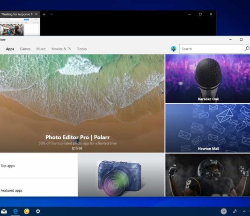Minimize the Edge window
Screen dimensions: 250x216
[x=190, y=14]
